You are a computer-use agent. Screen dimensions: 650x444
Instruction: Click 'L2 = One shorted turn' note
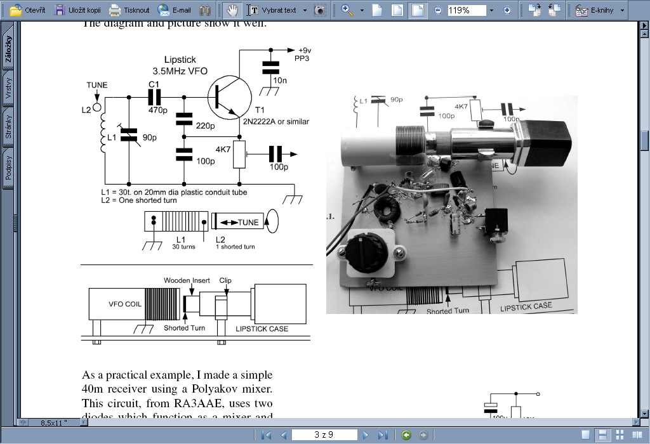pyautogui.click(x=139, y=200)
